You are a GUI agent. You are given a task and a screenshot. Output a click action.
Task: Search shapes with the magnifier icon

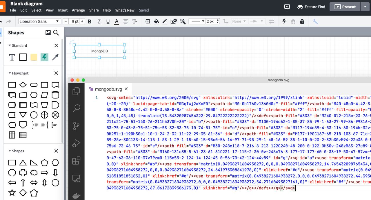coord(56,33)
